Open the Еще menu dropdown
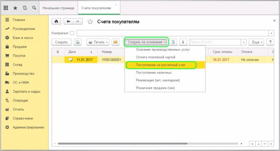 tap(256, 42)
